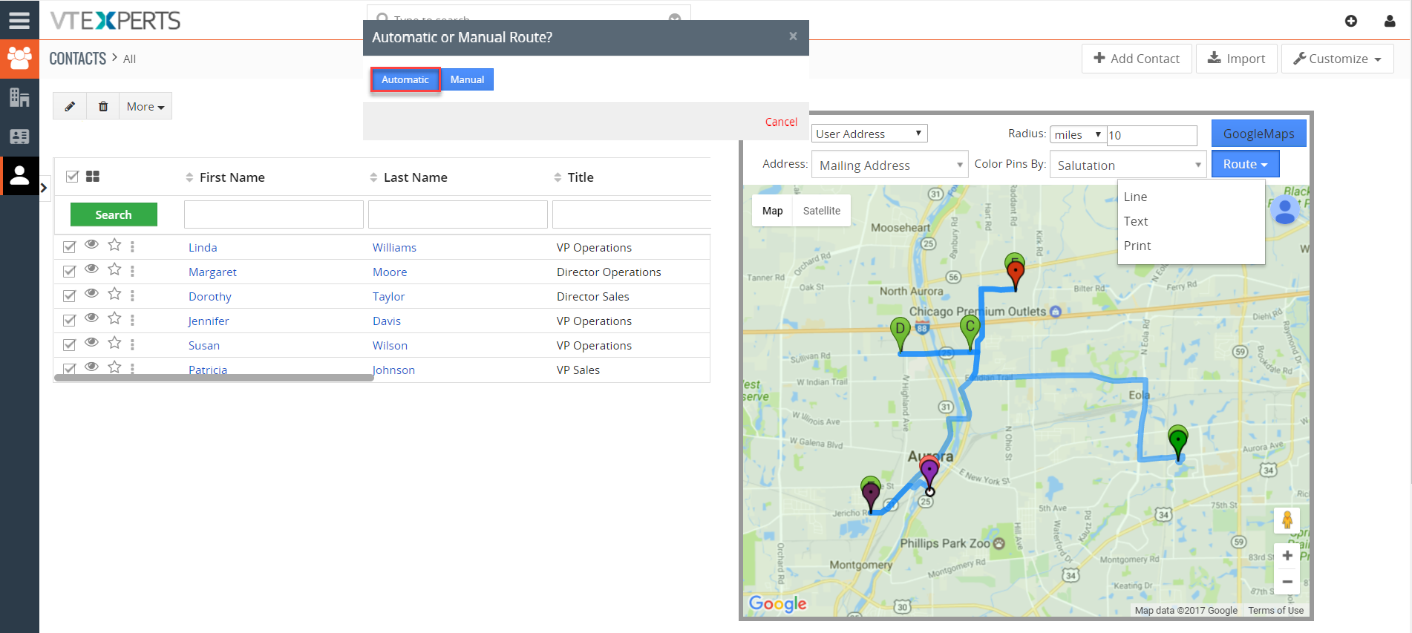
Task: Click the quick create plus icon
Action: pos(1351,21)
